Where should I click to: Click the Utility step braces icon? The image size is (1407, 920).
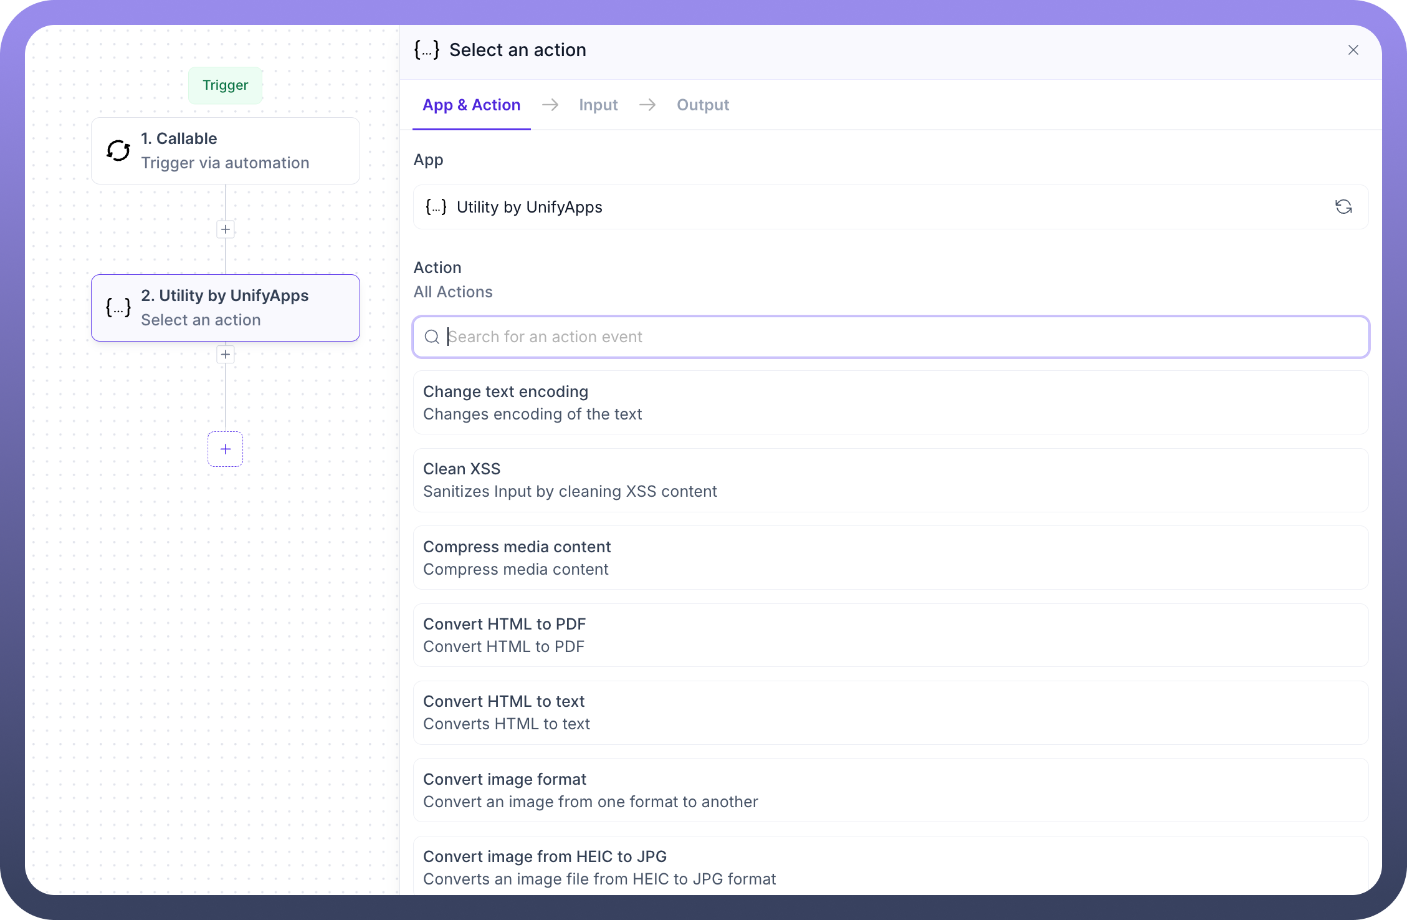(118, 307)
